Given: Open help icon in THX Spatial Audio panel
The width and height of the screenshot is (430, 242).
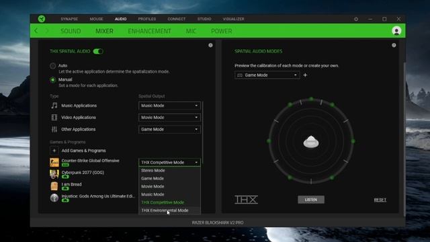Looking at the screenshot, I should pos(210,45).
